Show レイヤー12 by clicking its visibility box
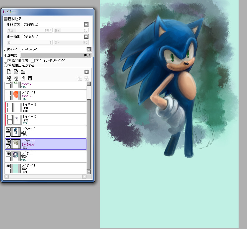This screenshot has height=229, width=247. click(x=10, y=117)
